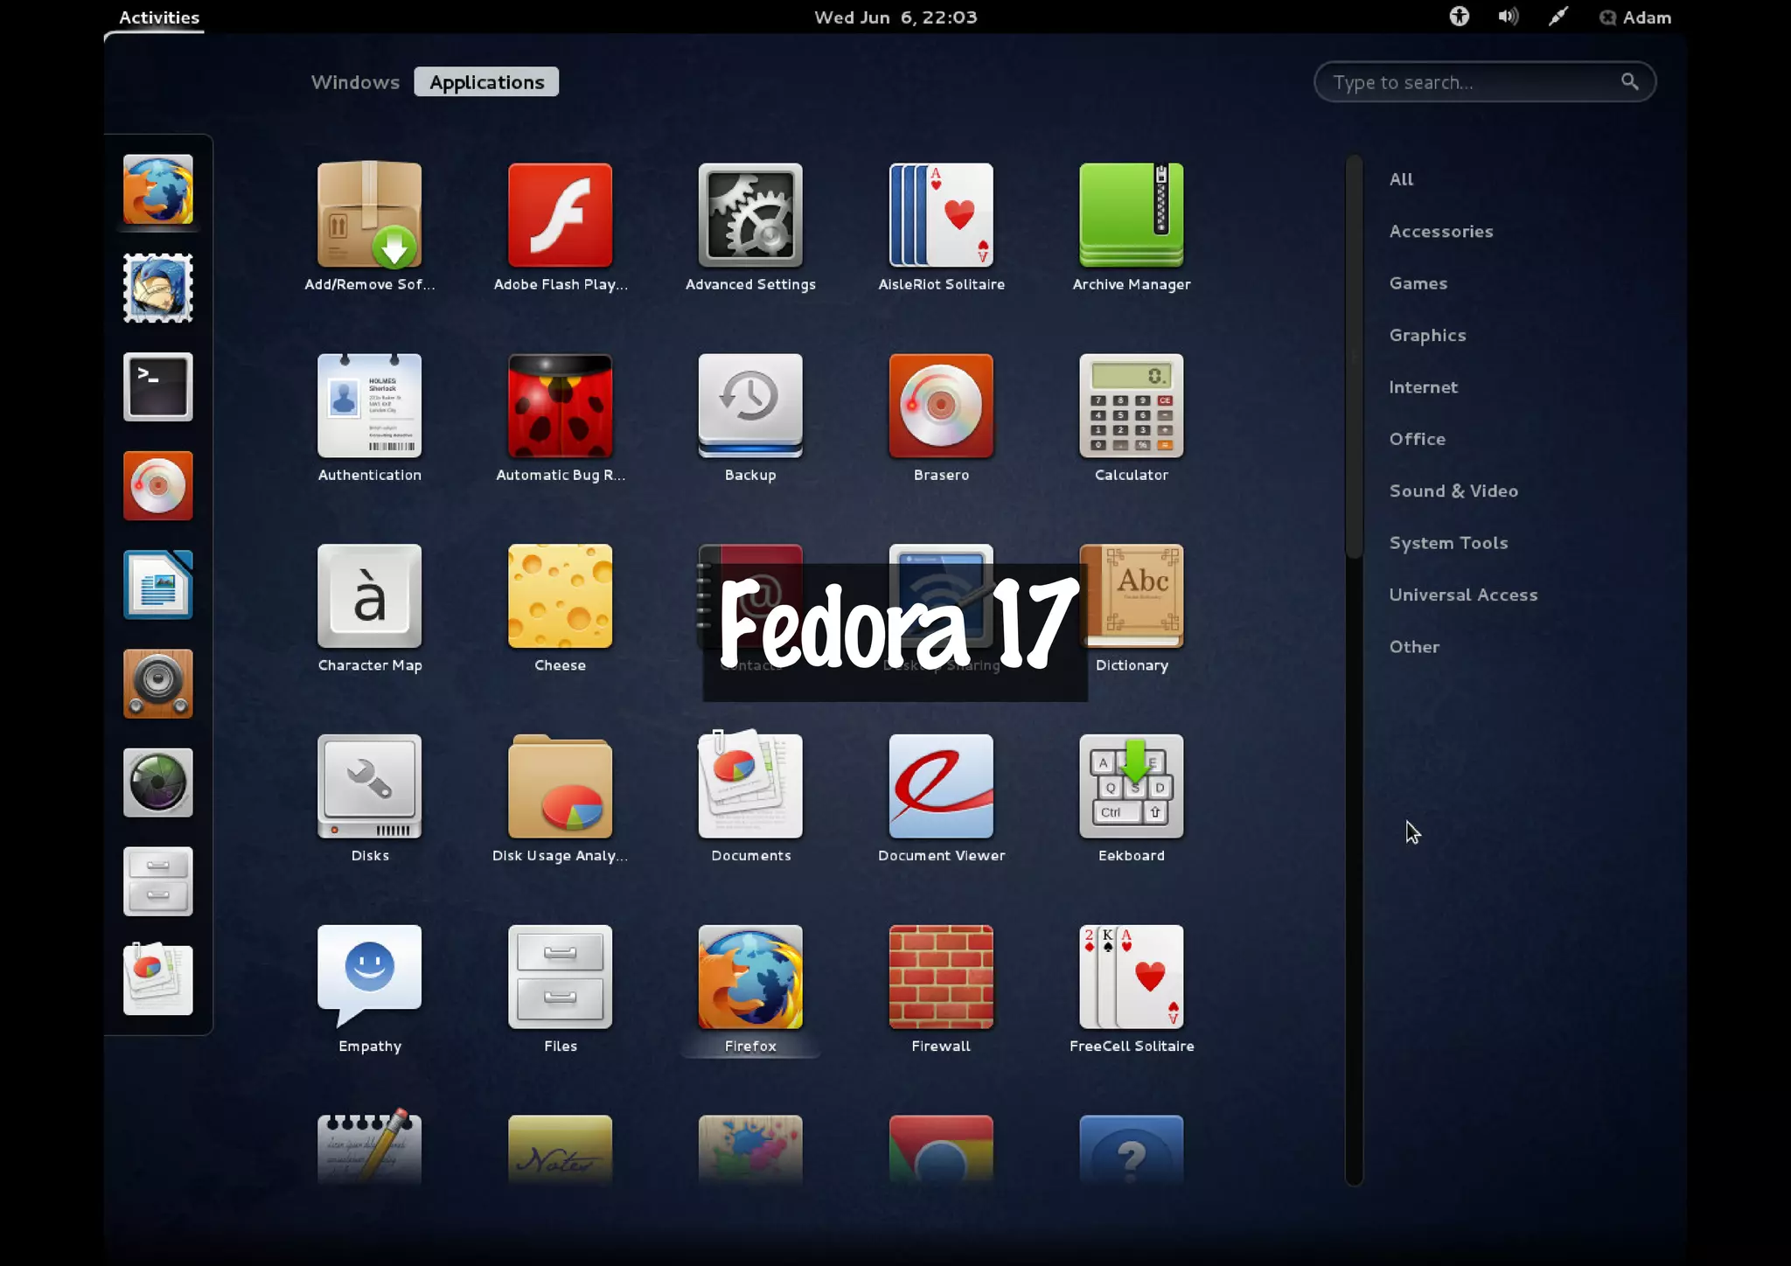The width and height of the screenshot is (1791, 1266).
Task: Open Thunderbird mail from the dash
Action: point(157,288)
